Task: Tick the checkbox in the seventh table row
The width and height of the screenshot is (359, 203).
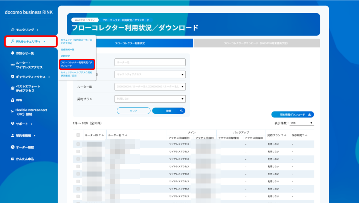Action: 78,189
